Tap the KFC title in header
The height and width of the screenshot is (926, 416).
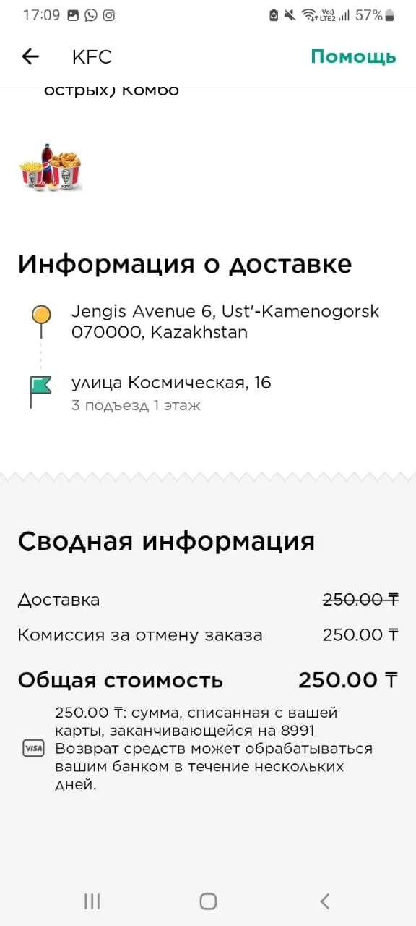(92, 57)
